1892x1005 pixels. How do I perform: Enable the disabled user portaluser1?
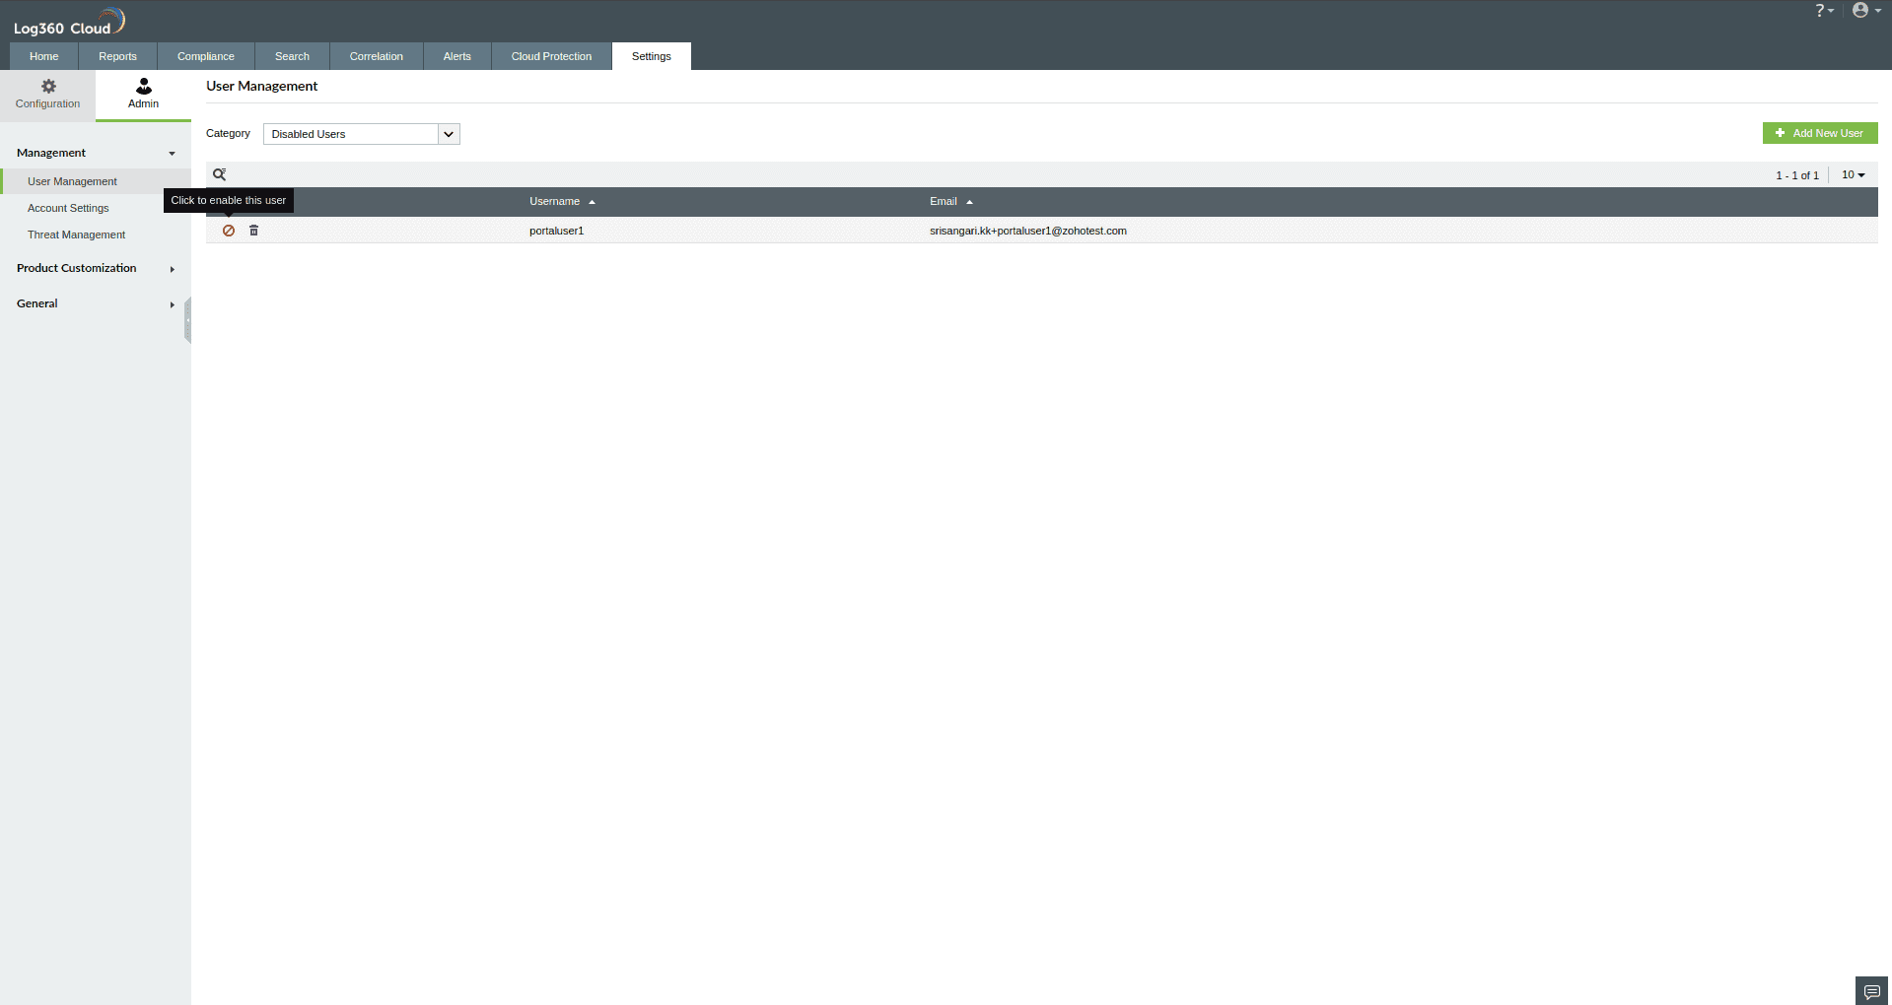point(228,231)
